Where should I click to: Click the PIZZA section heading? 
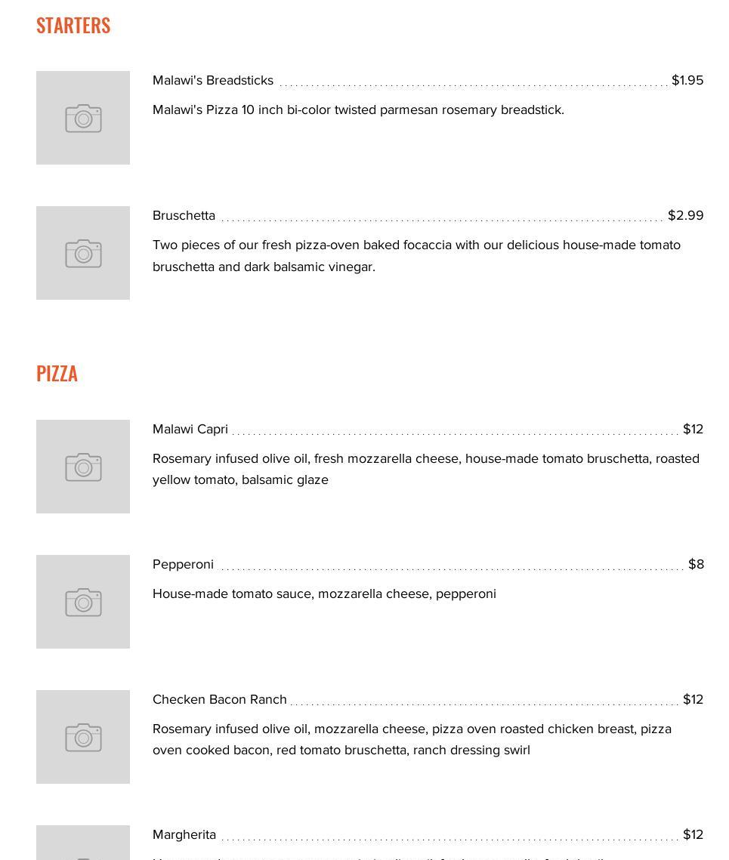57,374
